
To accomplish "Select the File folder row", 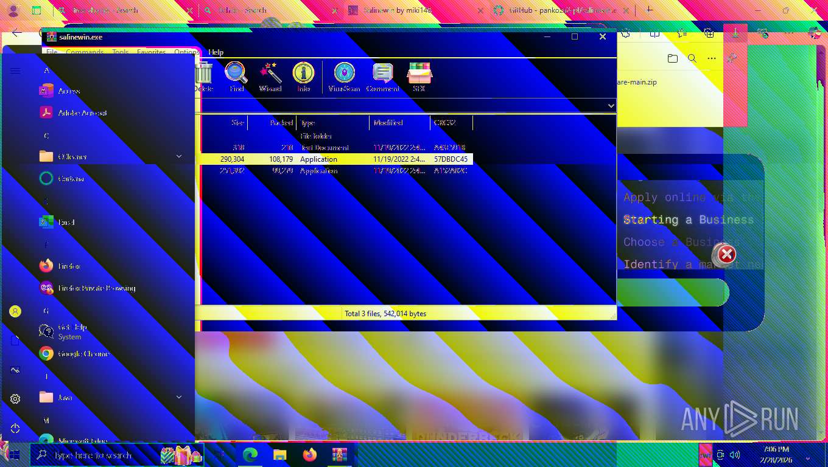I will [337, 136].
